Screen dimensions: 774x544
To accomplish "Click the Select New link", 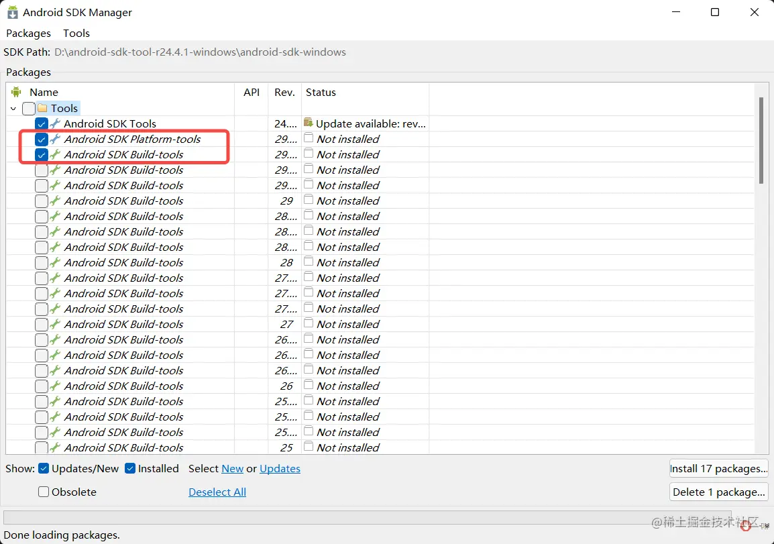I will (233, 468).
